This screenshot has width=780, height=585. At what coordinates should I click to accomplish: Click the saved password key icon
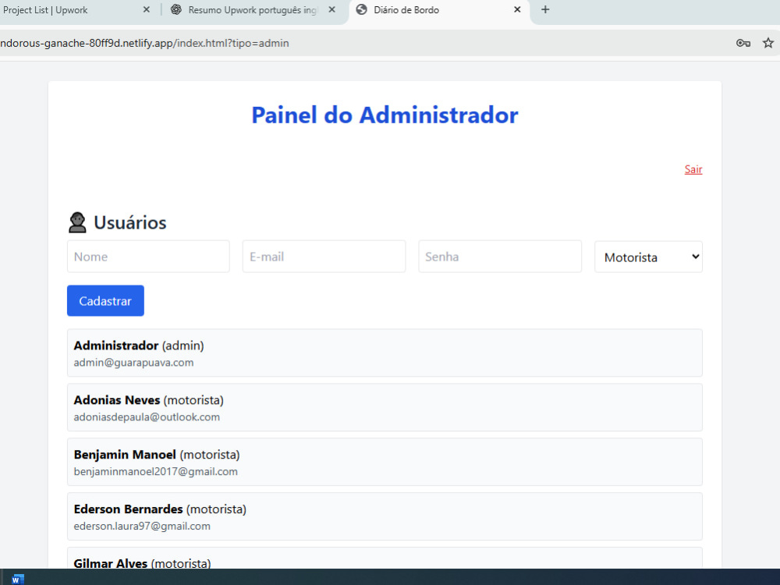743,43
